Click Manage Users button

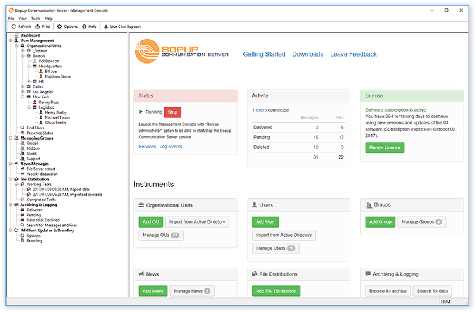click(x=276, y=248)
